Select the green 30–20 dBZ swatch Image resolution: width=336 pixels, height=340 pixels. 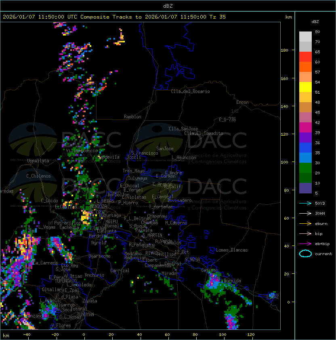(305, 168)
